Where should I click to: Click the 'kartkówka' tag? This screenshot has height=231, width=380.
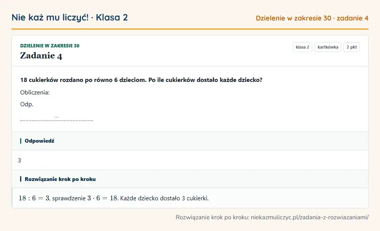[328, 47]
